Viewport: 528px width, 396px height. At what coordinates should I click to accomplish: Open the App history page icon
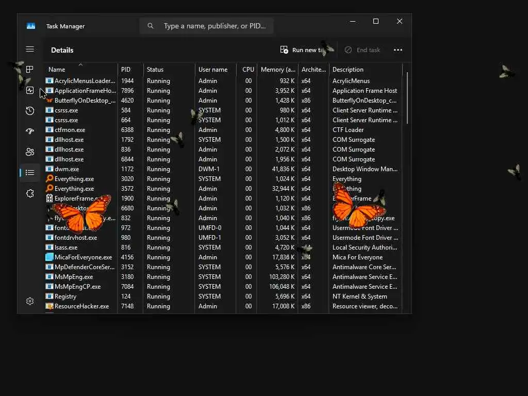click(29, 110)
